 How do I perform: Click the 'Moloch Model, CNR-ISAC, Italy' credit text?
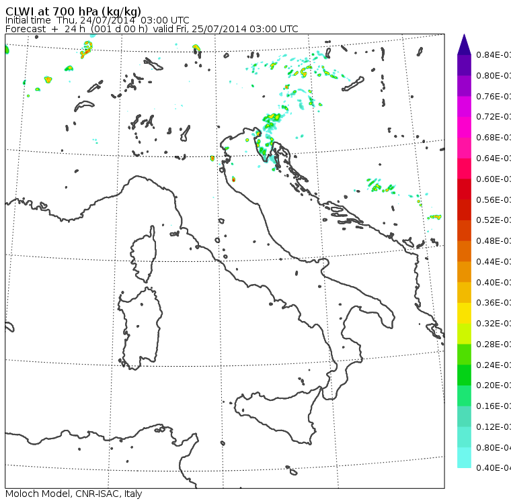pos(74,494)
